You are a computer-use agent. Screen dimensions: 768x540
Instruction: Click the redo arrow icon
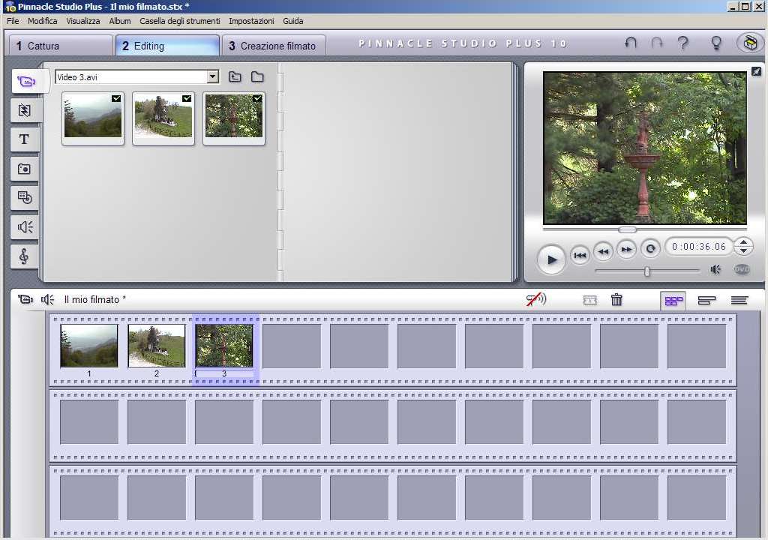[x=657, y=43]
